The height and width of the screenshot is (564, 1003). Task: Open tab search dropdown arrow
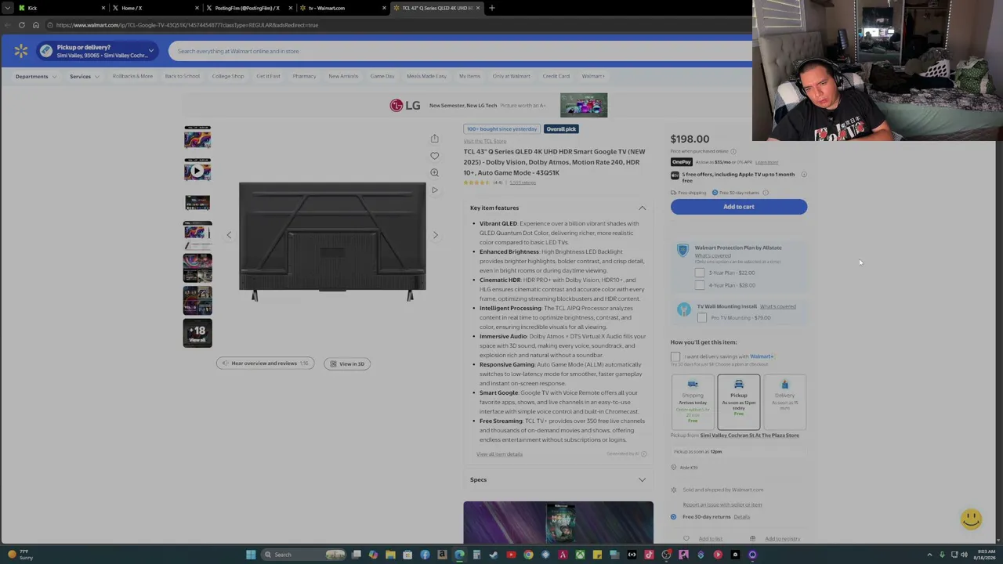[7, 8]
